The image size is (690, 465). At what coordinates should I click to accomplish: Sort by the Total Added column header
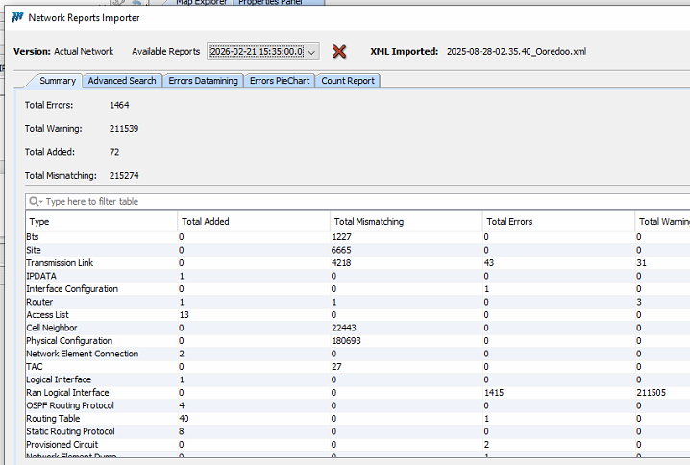253,222
